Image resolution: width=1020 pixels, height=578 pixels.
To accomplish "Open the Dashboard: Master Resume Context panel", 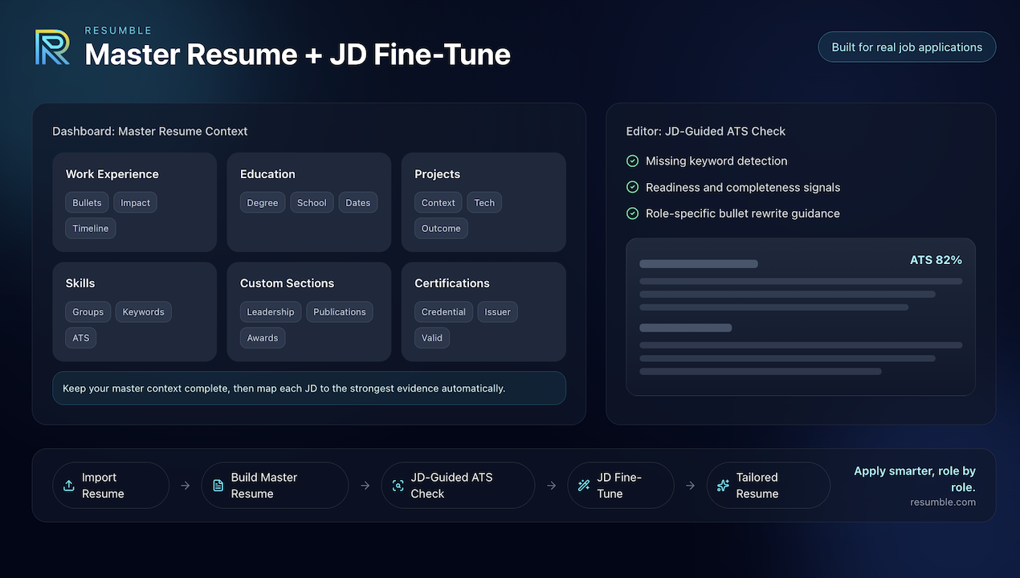I will click(150, 131).
